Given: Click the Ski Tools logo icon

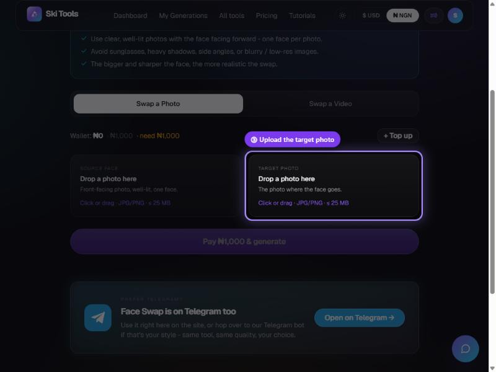Looking at the screenshot, I should tap(34, 14).
